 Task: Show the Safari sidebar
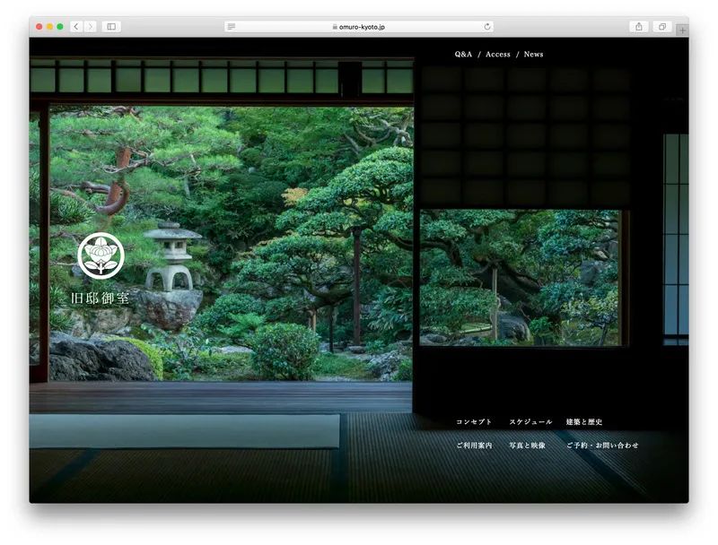[x=111, y=27]
